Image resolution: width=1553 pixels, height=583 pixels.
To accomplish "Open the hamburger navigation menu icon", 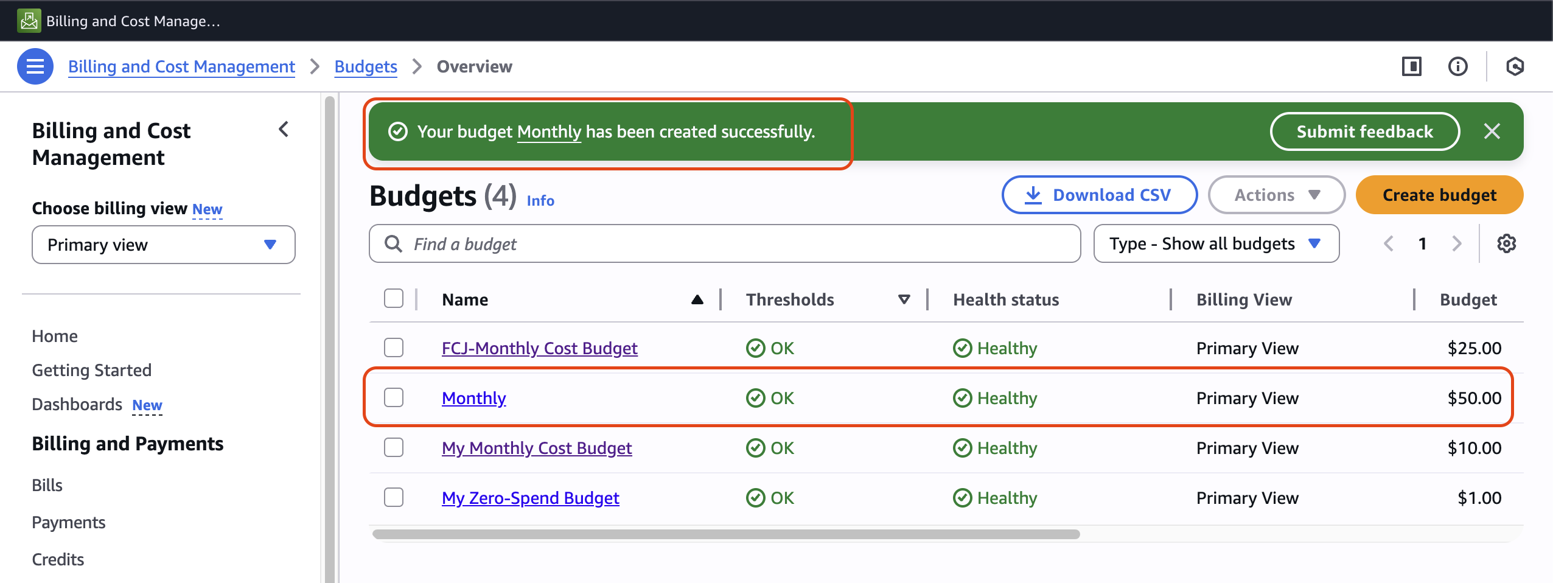I will click(35, 66).
